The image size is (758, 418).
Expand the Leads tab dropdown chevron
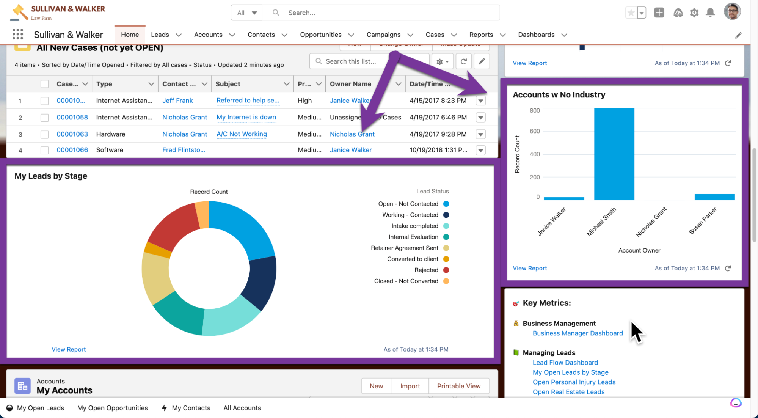click(179, 35)
